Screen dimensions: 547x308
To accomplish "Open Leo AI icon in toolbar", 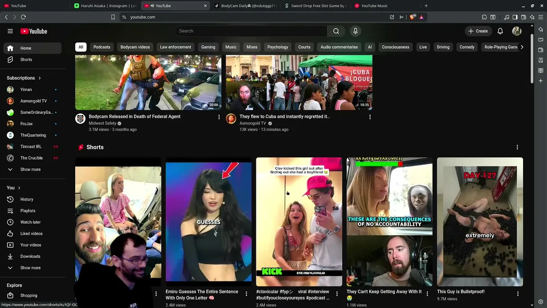I will point(532,17).
